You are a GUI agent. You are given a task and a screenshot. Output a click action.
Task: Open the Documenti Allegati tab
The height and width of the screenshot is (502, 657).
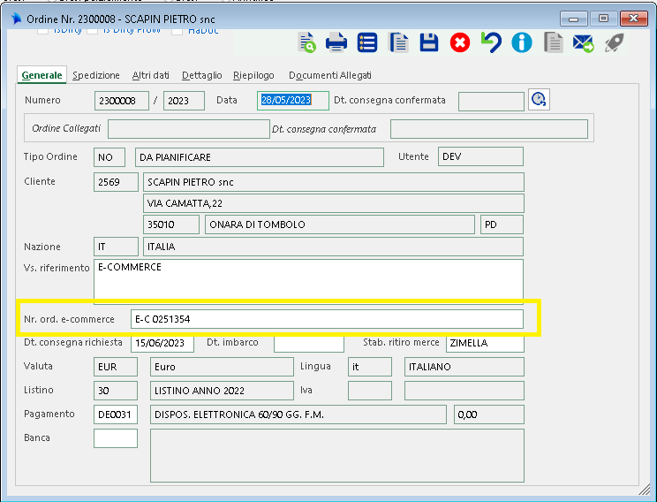(x=329, y=75)
